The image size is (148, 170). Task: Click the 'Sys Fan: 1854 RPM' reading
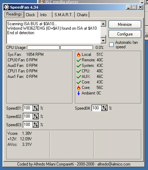25,54
